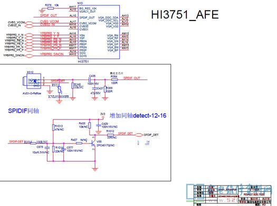
Task: Select resistor R1013 47k/NC
Action: [53, 127]
